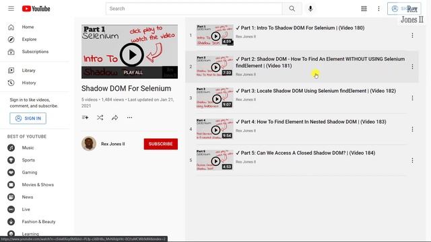Click the large play icon on playlist cover
The image size is (431, 242).
tap(132, 55)
